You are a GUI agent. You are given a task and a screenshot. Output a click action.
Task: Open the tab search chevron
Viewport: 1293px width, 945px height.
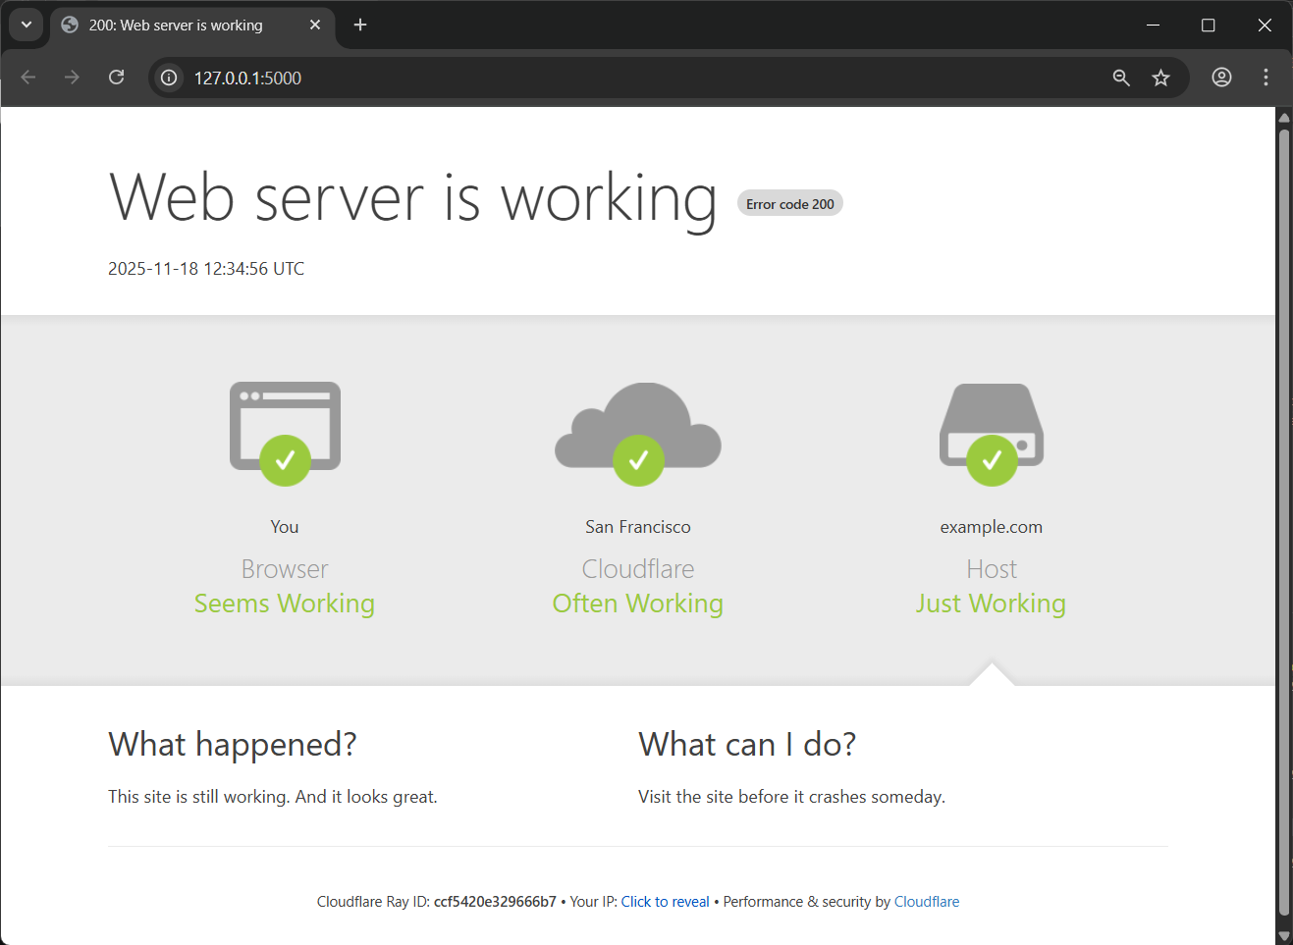click(26, 25)
